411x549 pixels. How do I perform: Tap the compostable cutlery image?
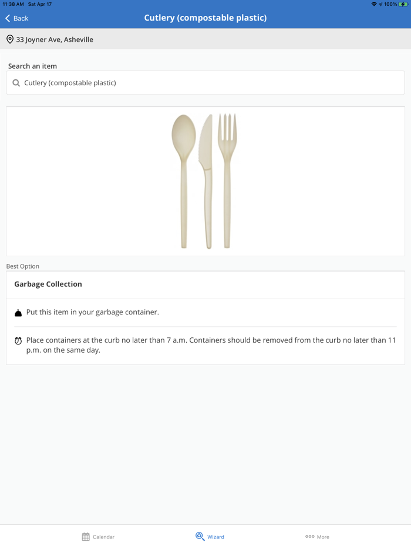(205, 182)
